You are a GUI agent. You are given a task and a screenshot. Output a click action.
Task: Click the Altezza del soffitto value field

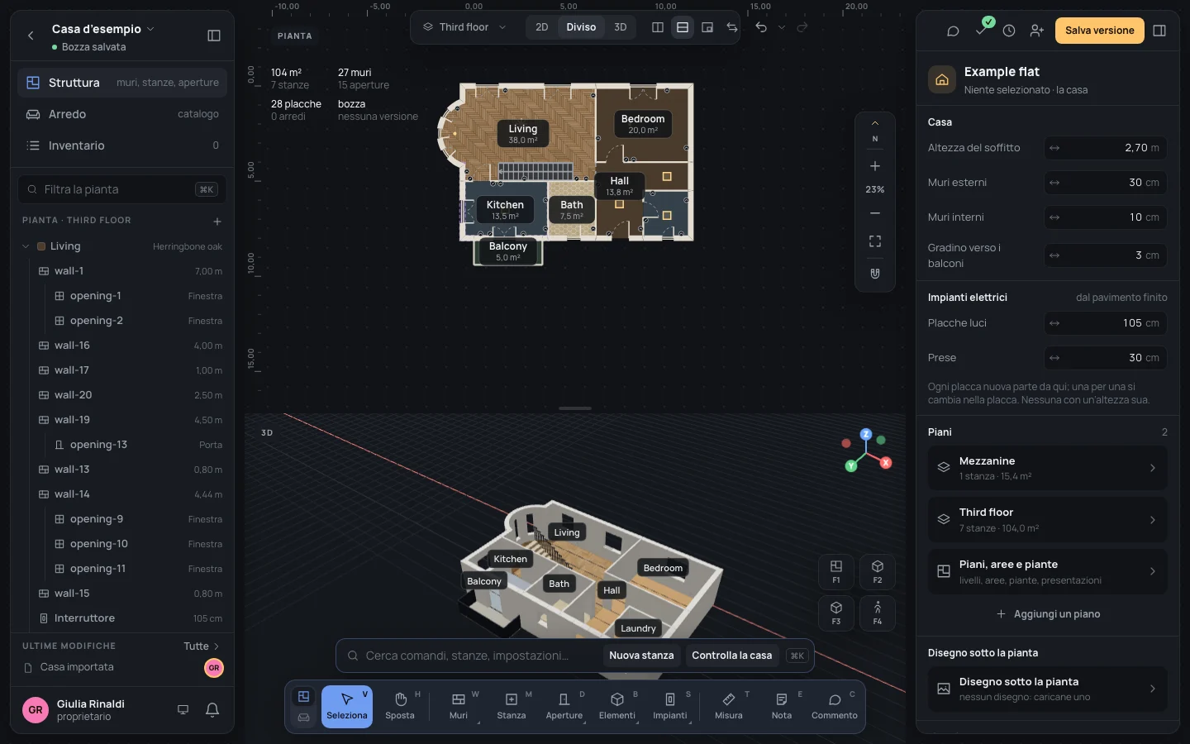(x=1106, y=148)
